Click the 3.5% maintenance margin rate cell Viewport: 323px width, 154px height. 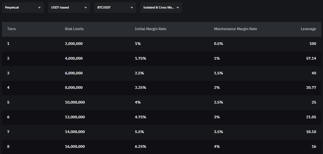[x=218, y=132]
